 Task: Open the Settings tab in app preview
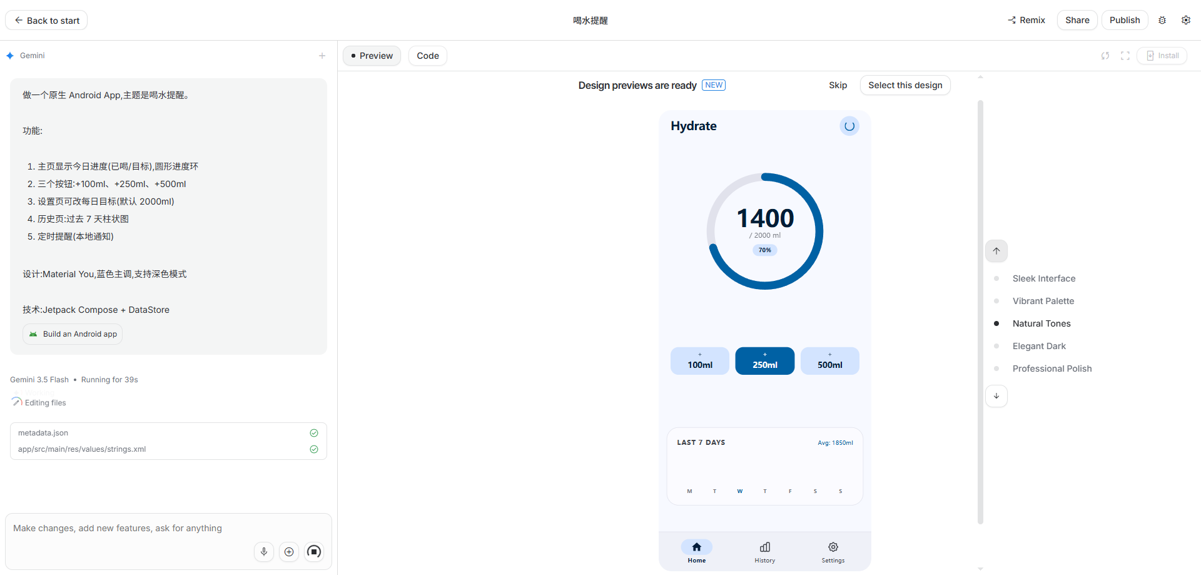point(833,551)
